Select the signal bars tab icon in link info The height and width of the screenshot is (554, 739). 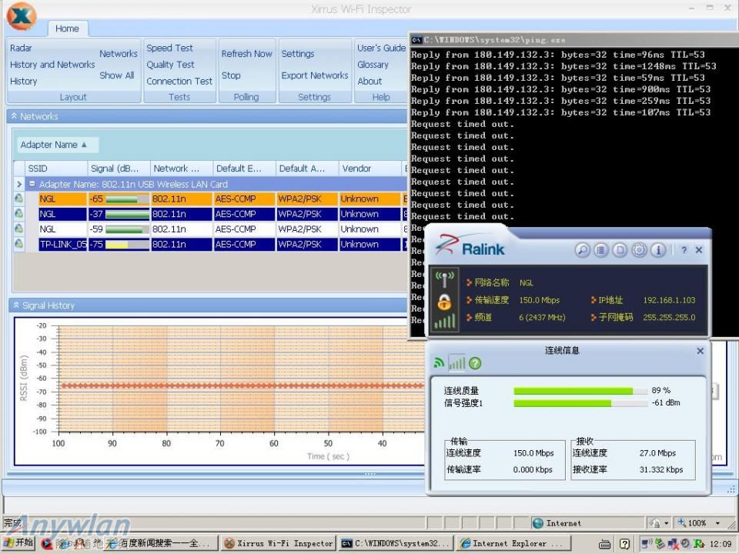[x=456, y=362]
